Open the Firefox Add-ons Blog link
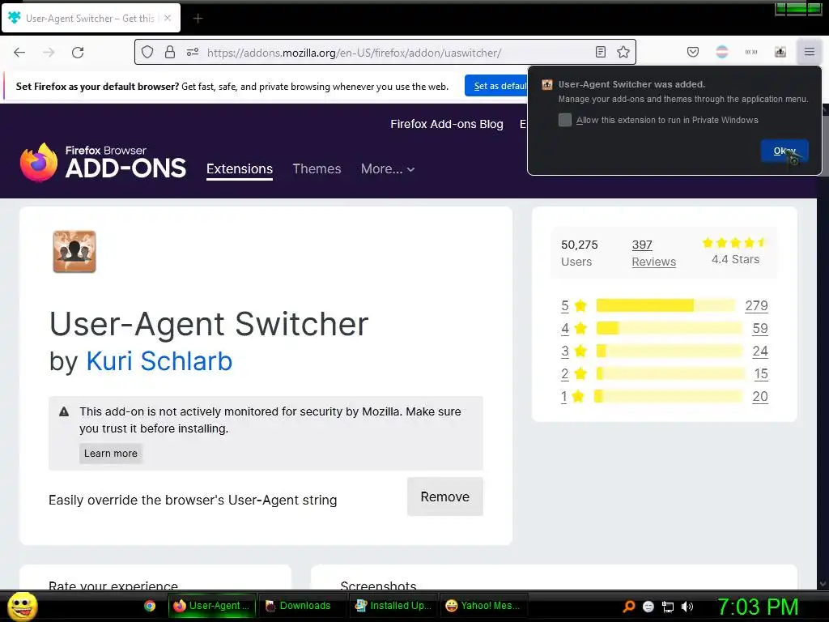 pyautogui.click(x=447, y=124)
